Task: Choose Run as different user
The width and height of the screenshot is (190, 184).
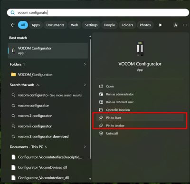Action: (x=140, y=102)
